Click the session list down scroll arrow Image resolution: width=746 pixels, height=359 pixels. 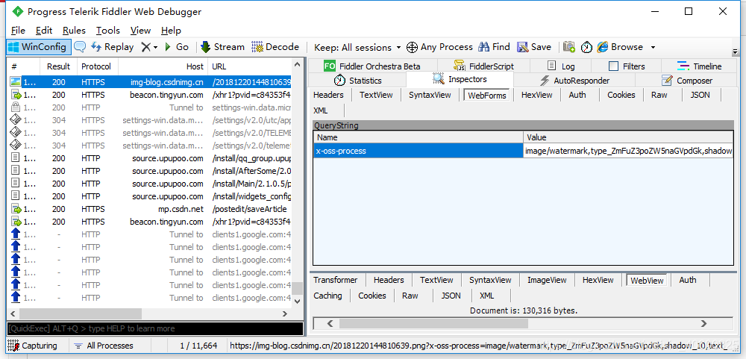coord(298,302)
